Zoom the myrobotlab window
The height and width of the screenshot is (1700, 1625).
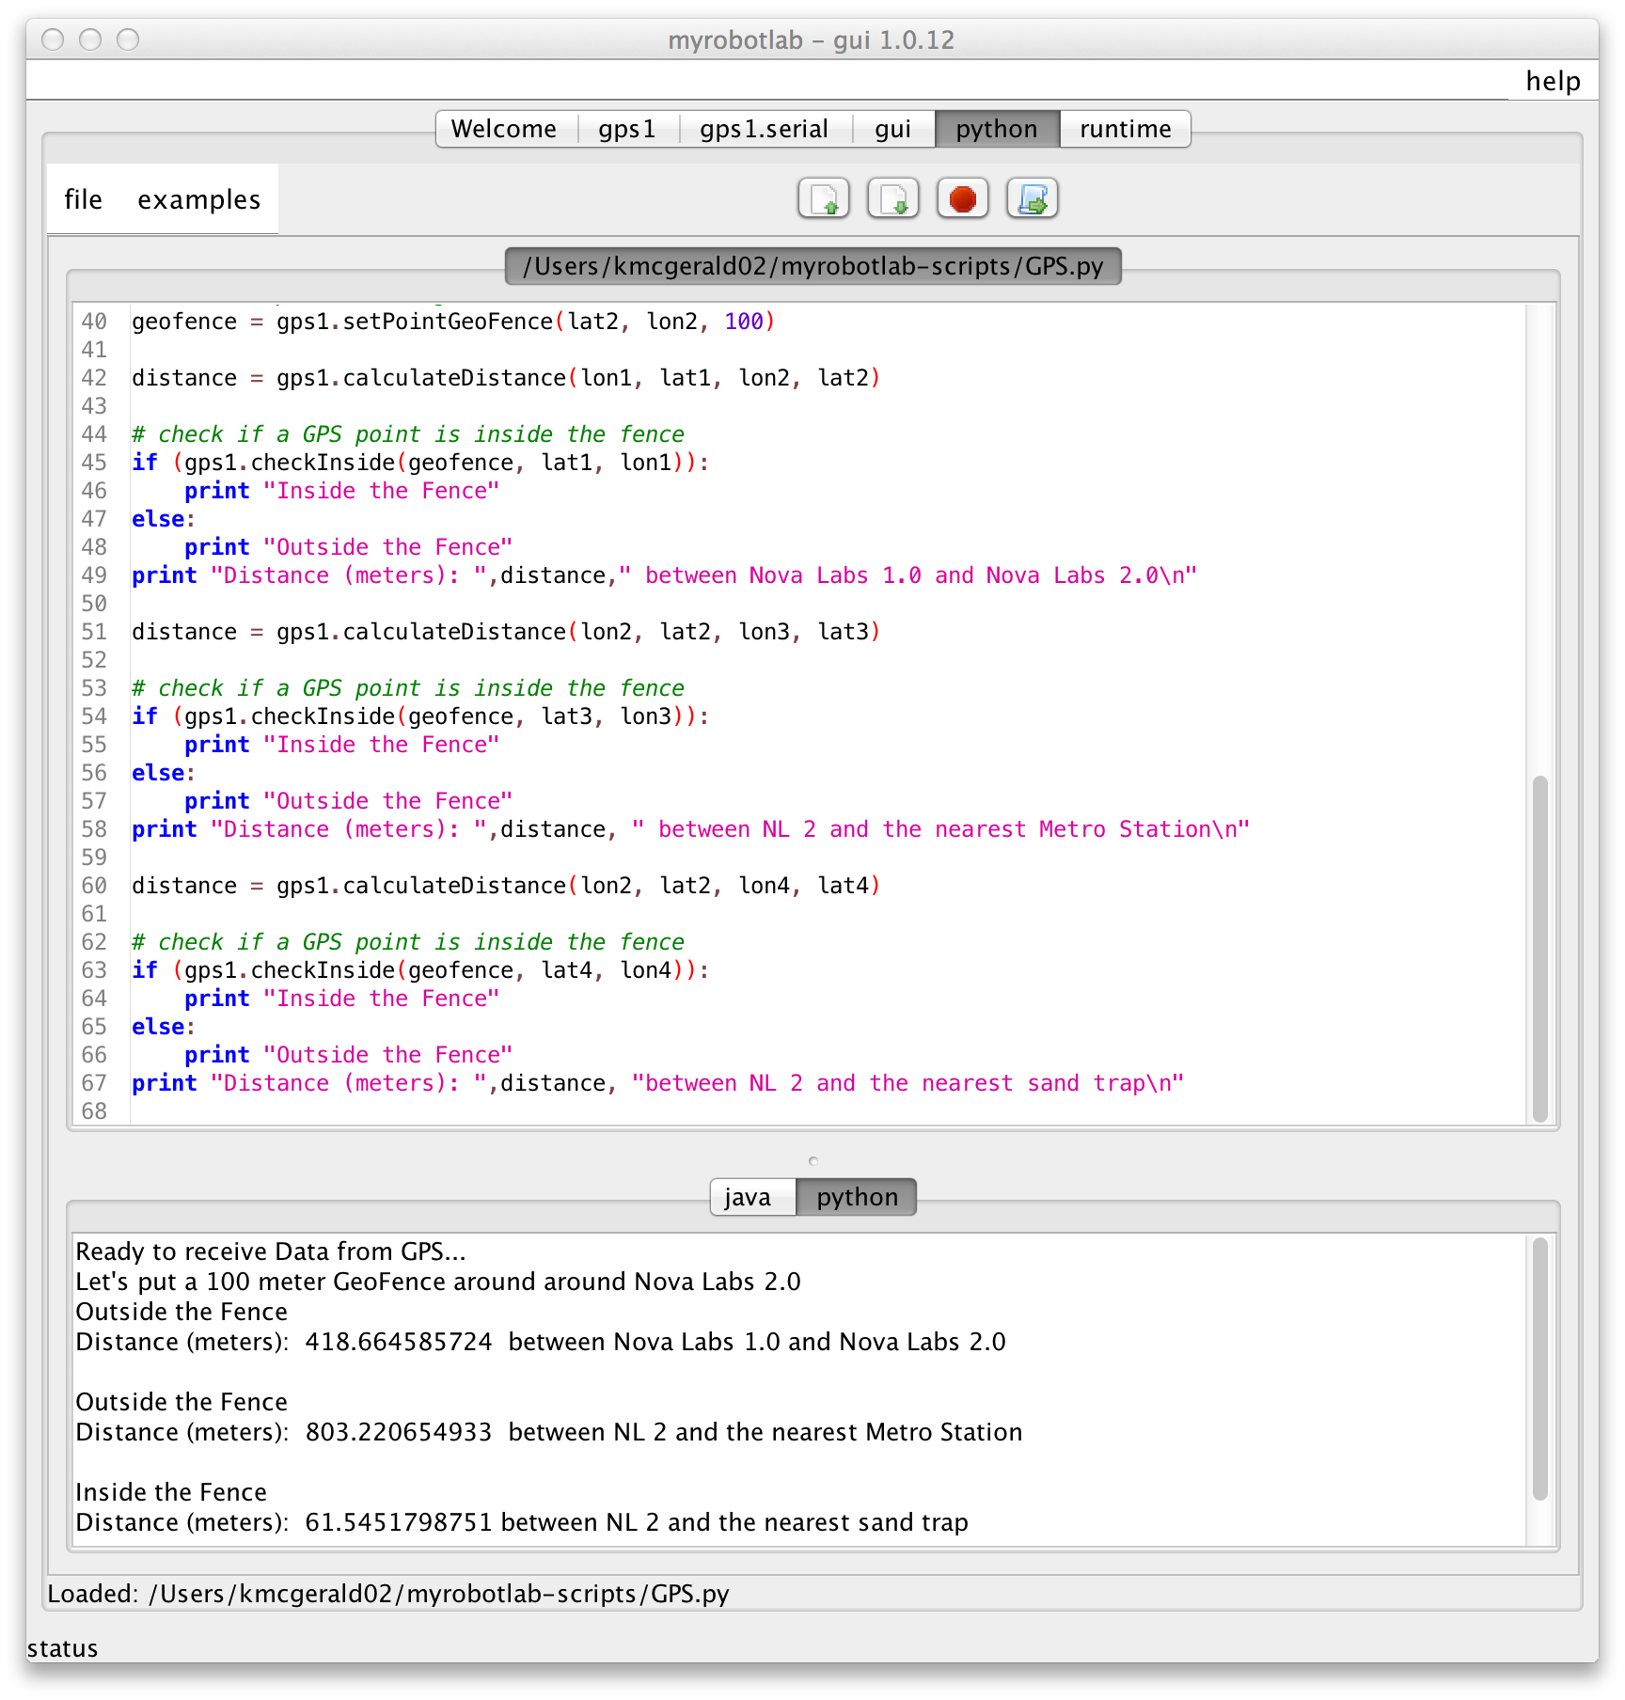point(128,39)
